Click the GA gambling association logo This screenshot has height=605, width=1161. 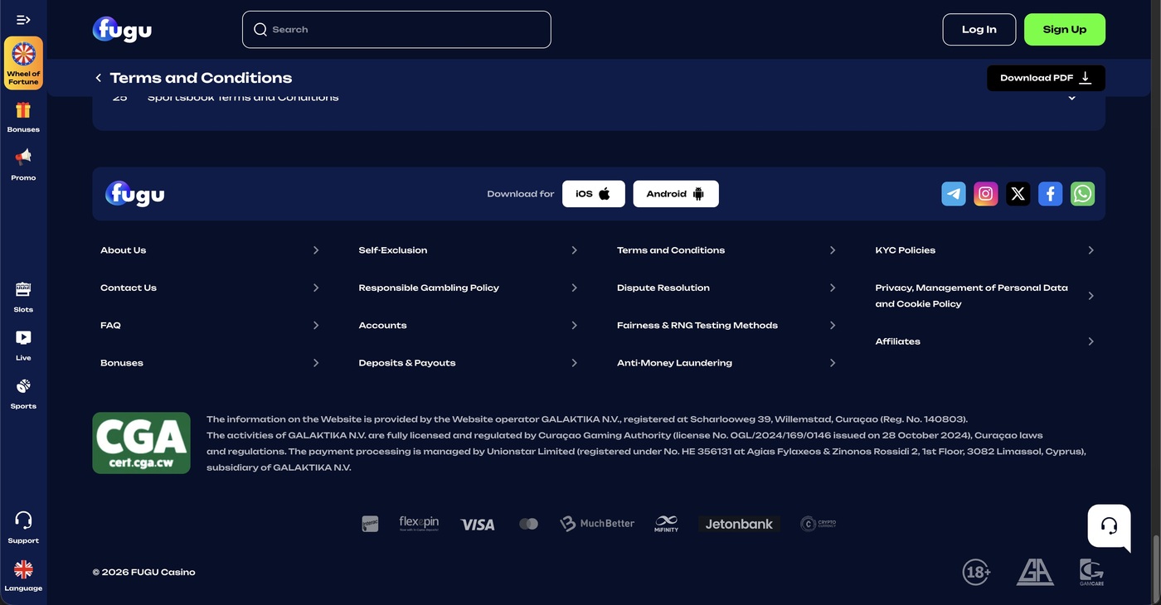pos(1035,572)
